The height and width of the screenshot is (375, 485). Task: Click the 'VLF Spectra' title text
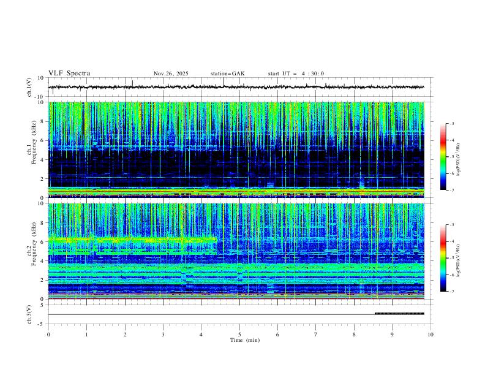(69, 74)
